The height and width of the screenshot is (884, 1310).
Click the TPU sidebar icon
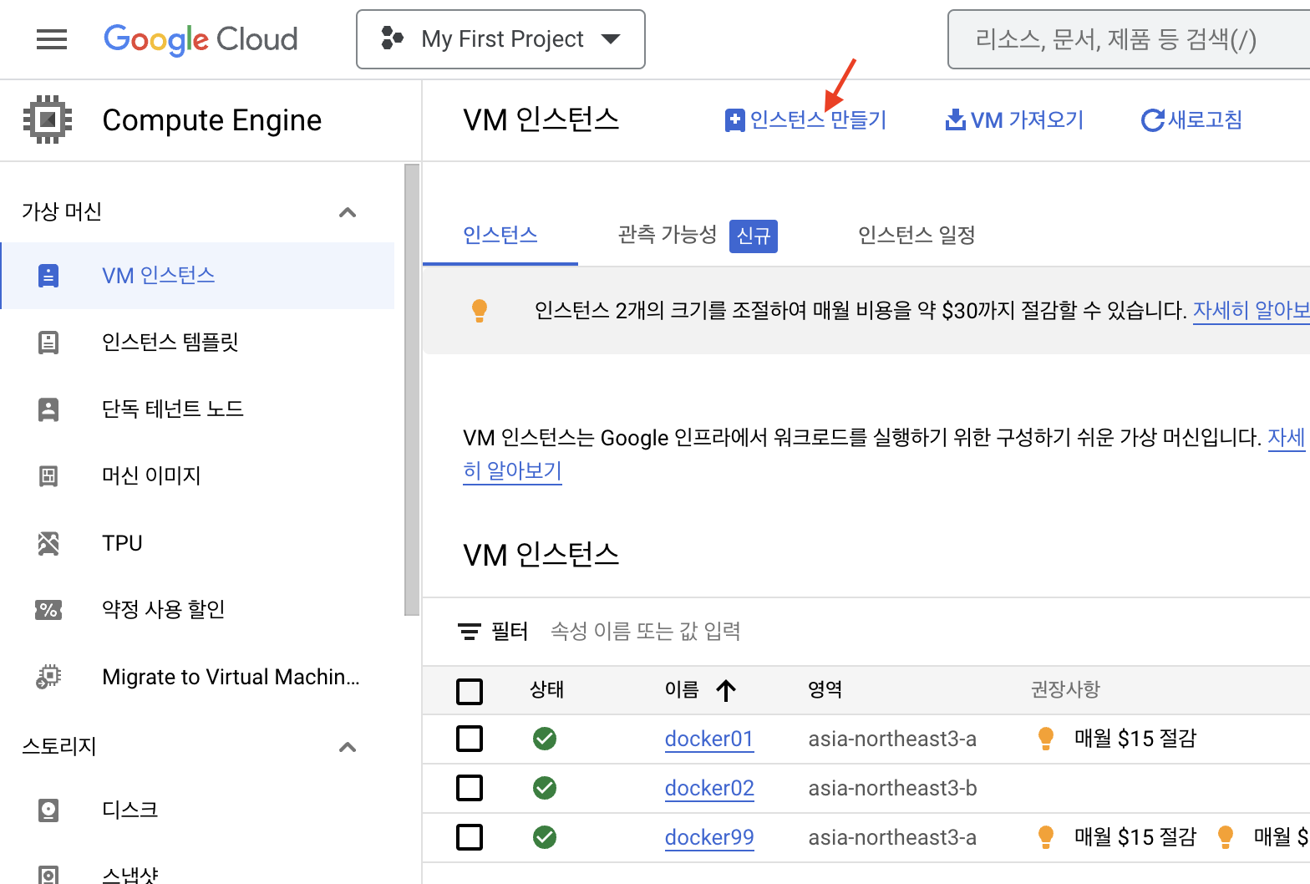pos(48,543)
